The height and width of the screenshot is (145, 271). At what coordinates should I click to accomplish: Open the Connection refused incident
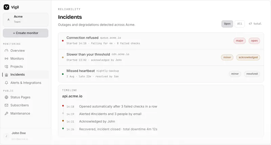pyautogui.click(x=161, y=41)
